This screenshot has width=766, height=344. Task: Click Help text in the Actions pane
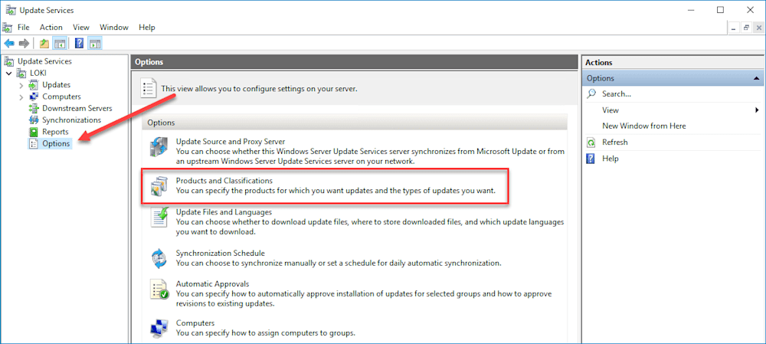tap(611, 159)
